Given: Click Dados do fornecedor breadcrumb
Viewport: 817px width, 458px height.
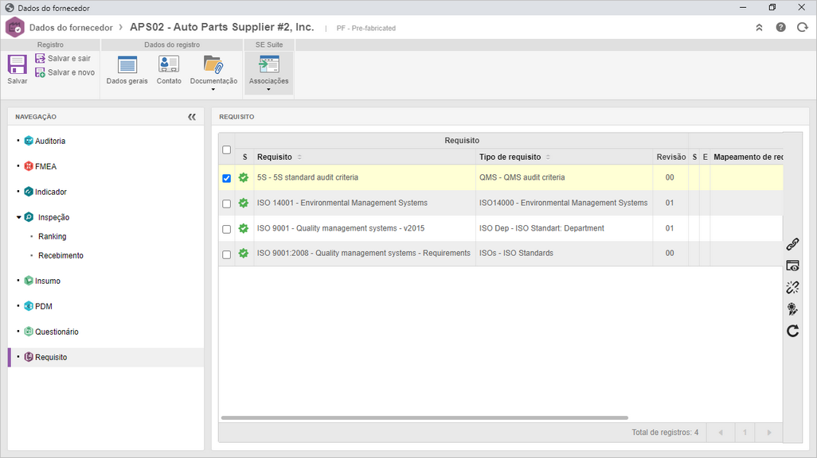Looking at the screenshot, I should point(71,28).
